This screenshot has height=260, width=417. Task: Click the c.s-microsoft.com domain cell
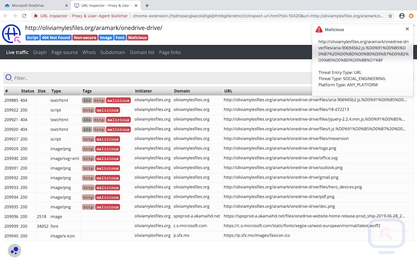point(190,226)
